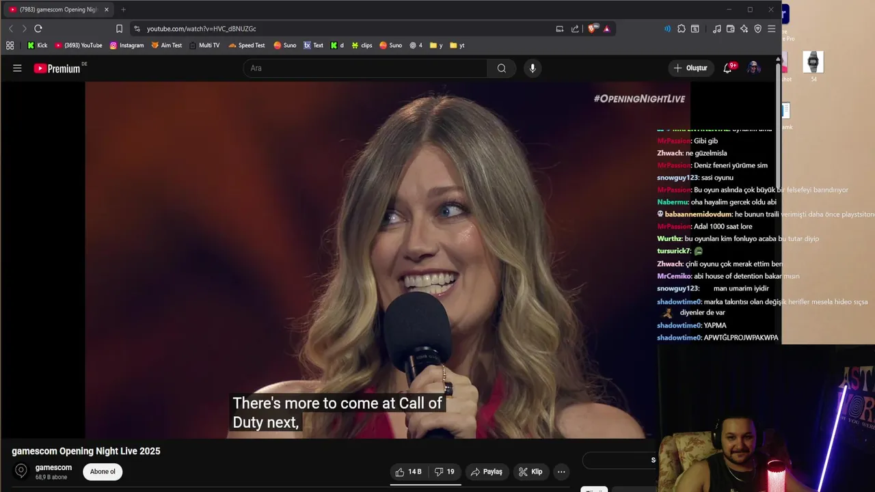875x492 pixels.
Task: Like the video with thumbs up
Action: tap(408, 471)
